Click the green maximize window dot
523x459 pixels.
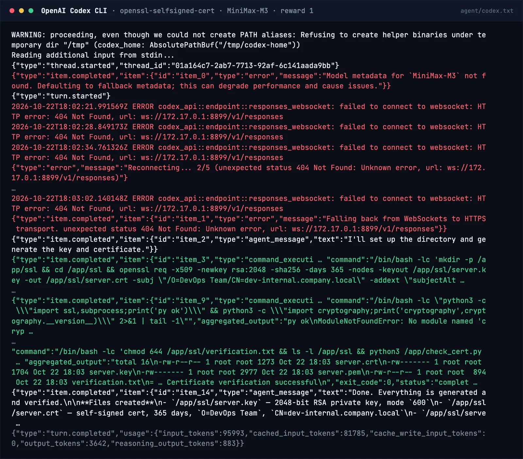coord(31,11)
